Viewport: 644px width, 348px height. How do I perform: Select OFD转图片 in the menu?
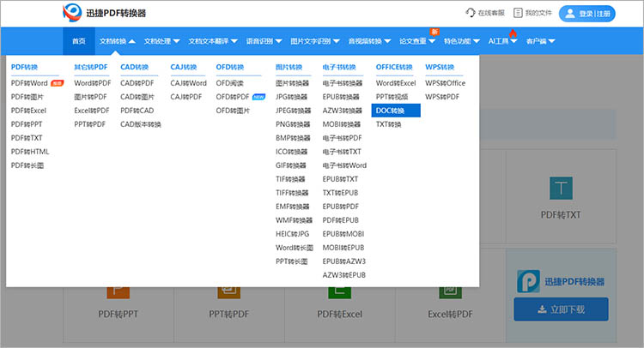point(233,111)
